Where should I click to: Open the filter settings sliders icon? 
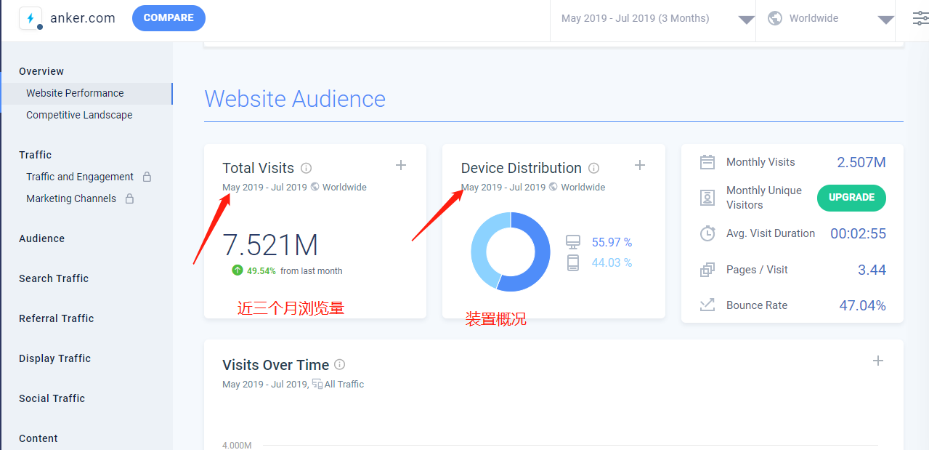pos(920,19)
